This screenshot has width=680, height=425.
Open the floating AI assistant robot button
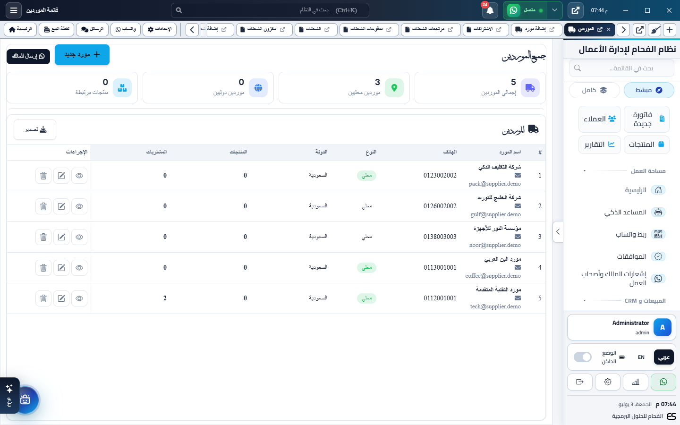tap(25, 400)
